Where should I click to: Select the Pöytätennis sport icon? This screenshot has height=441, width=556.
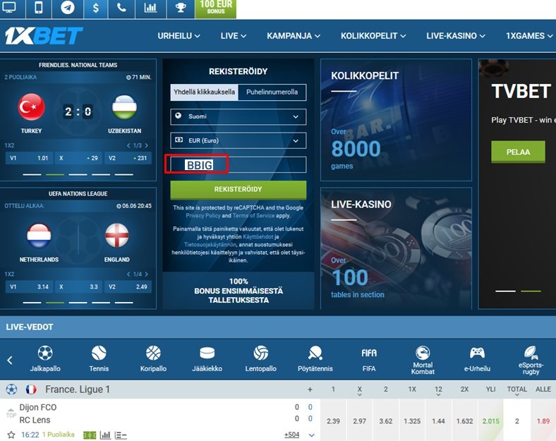(x=315, y=358)
